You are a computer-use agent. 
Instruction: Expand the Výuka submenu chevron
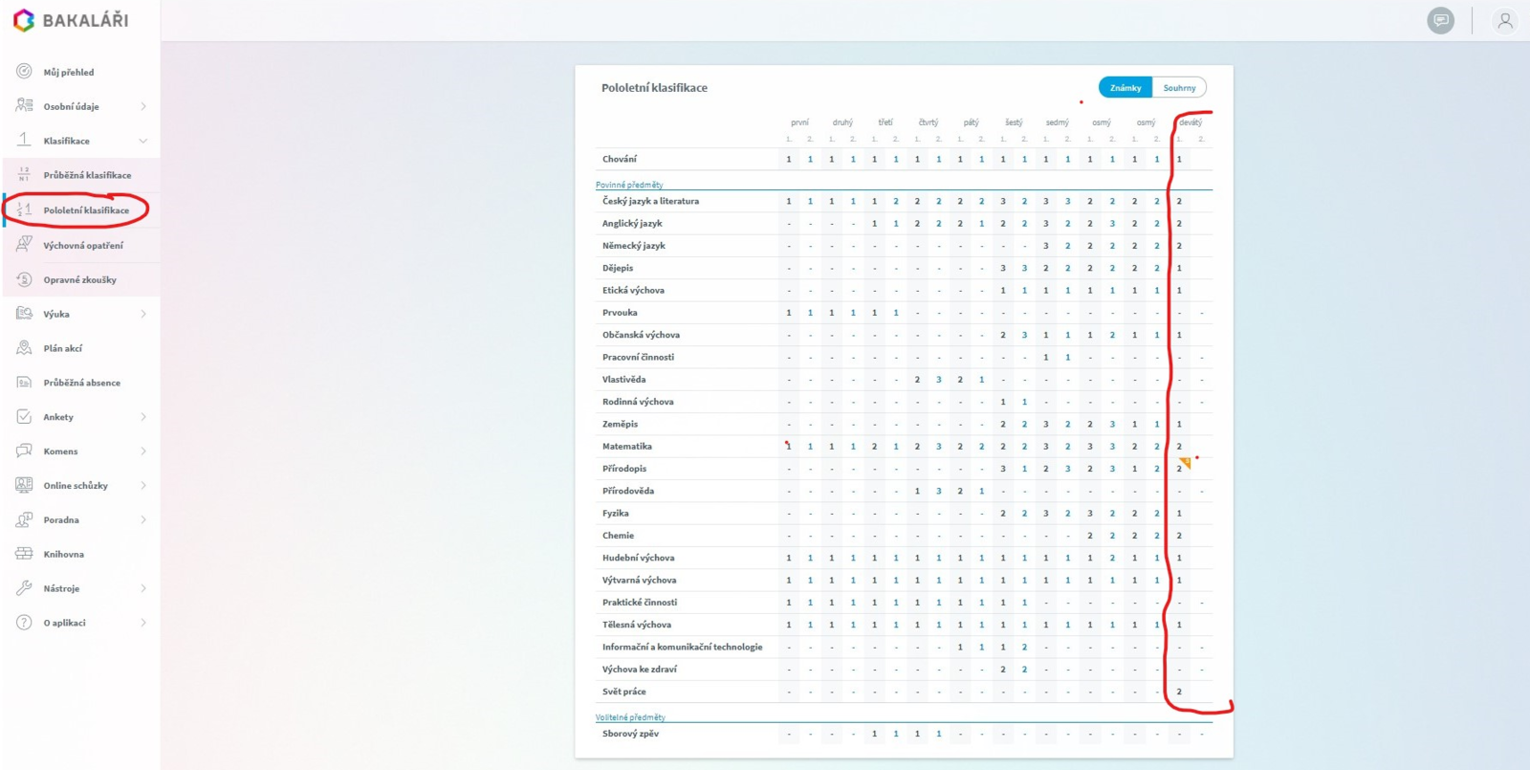[143, 314]
